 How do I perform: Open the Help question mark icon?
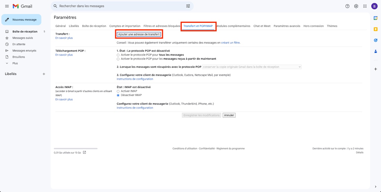click(347, 6)
